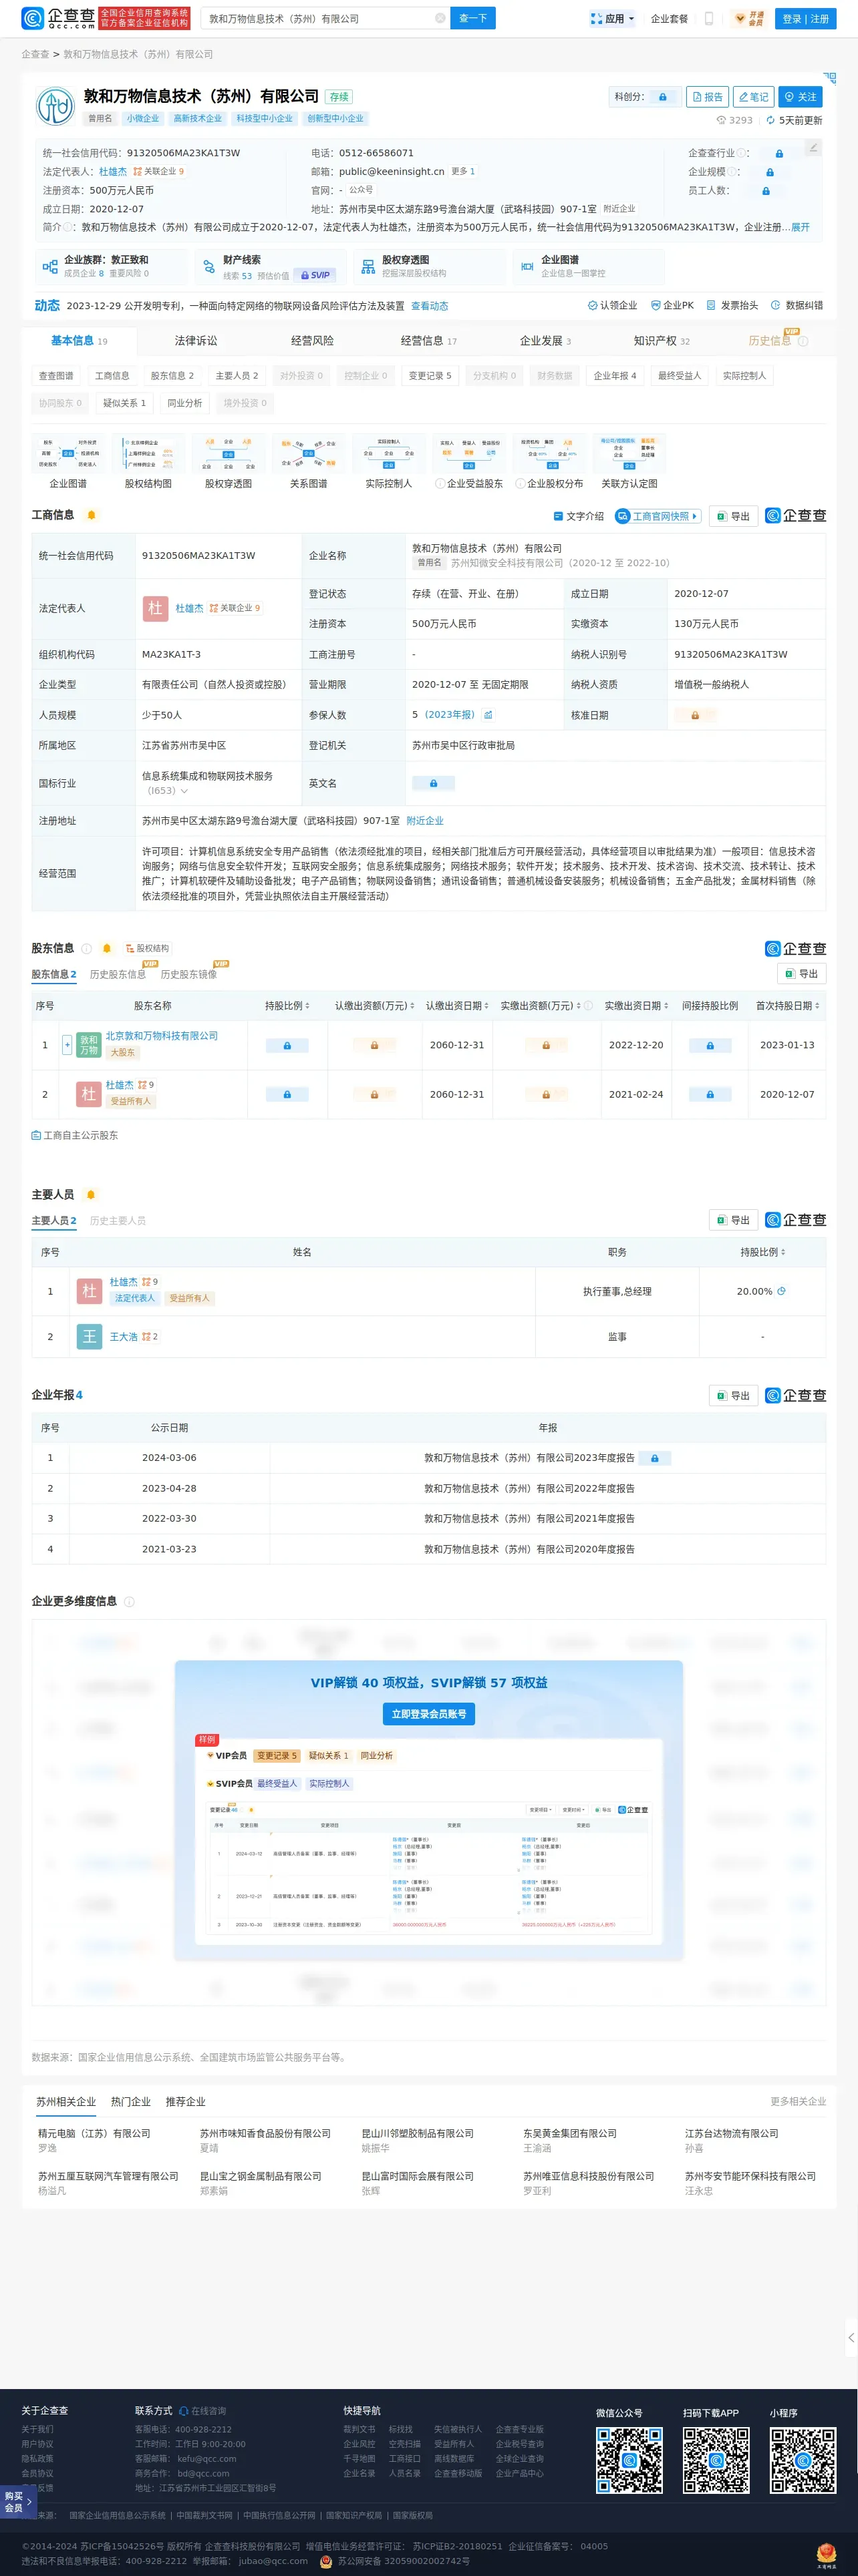Expand the side panel arrow at right edge
The height and width of the screenshot is (2576, 858).
[851, 2337]
